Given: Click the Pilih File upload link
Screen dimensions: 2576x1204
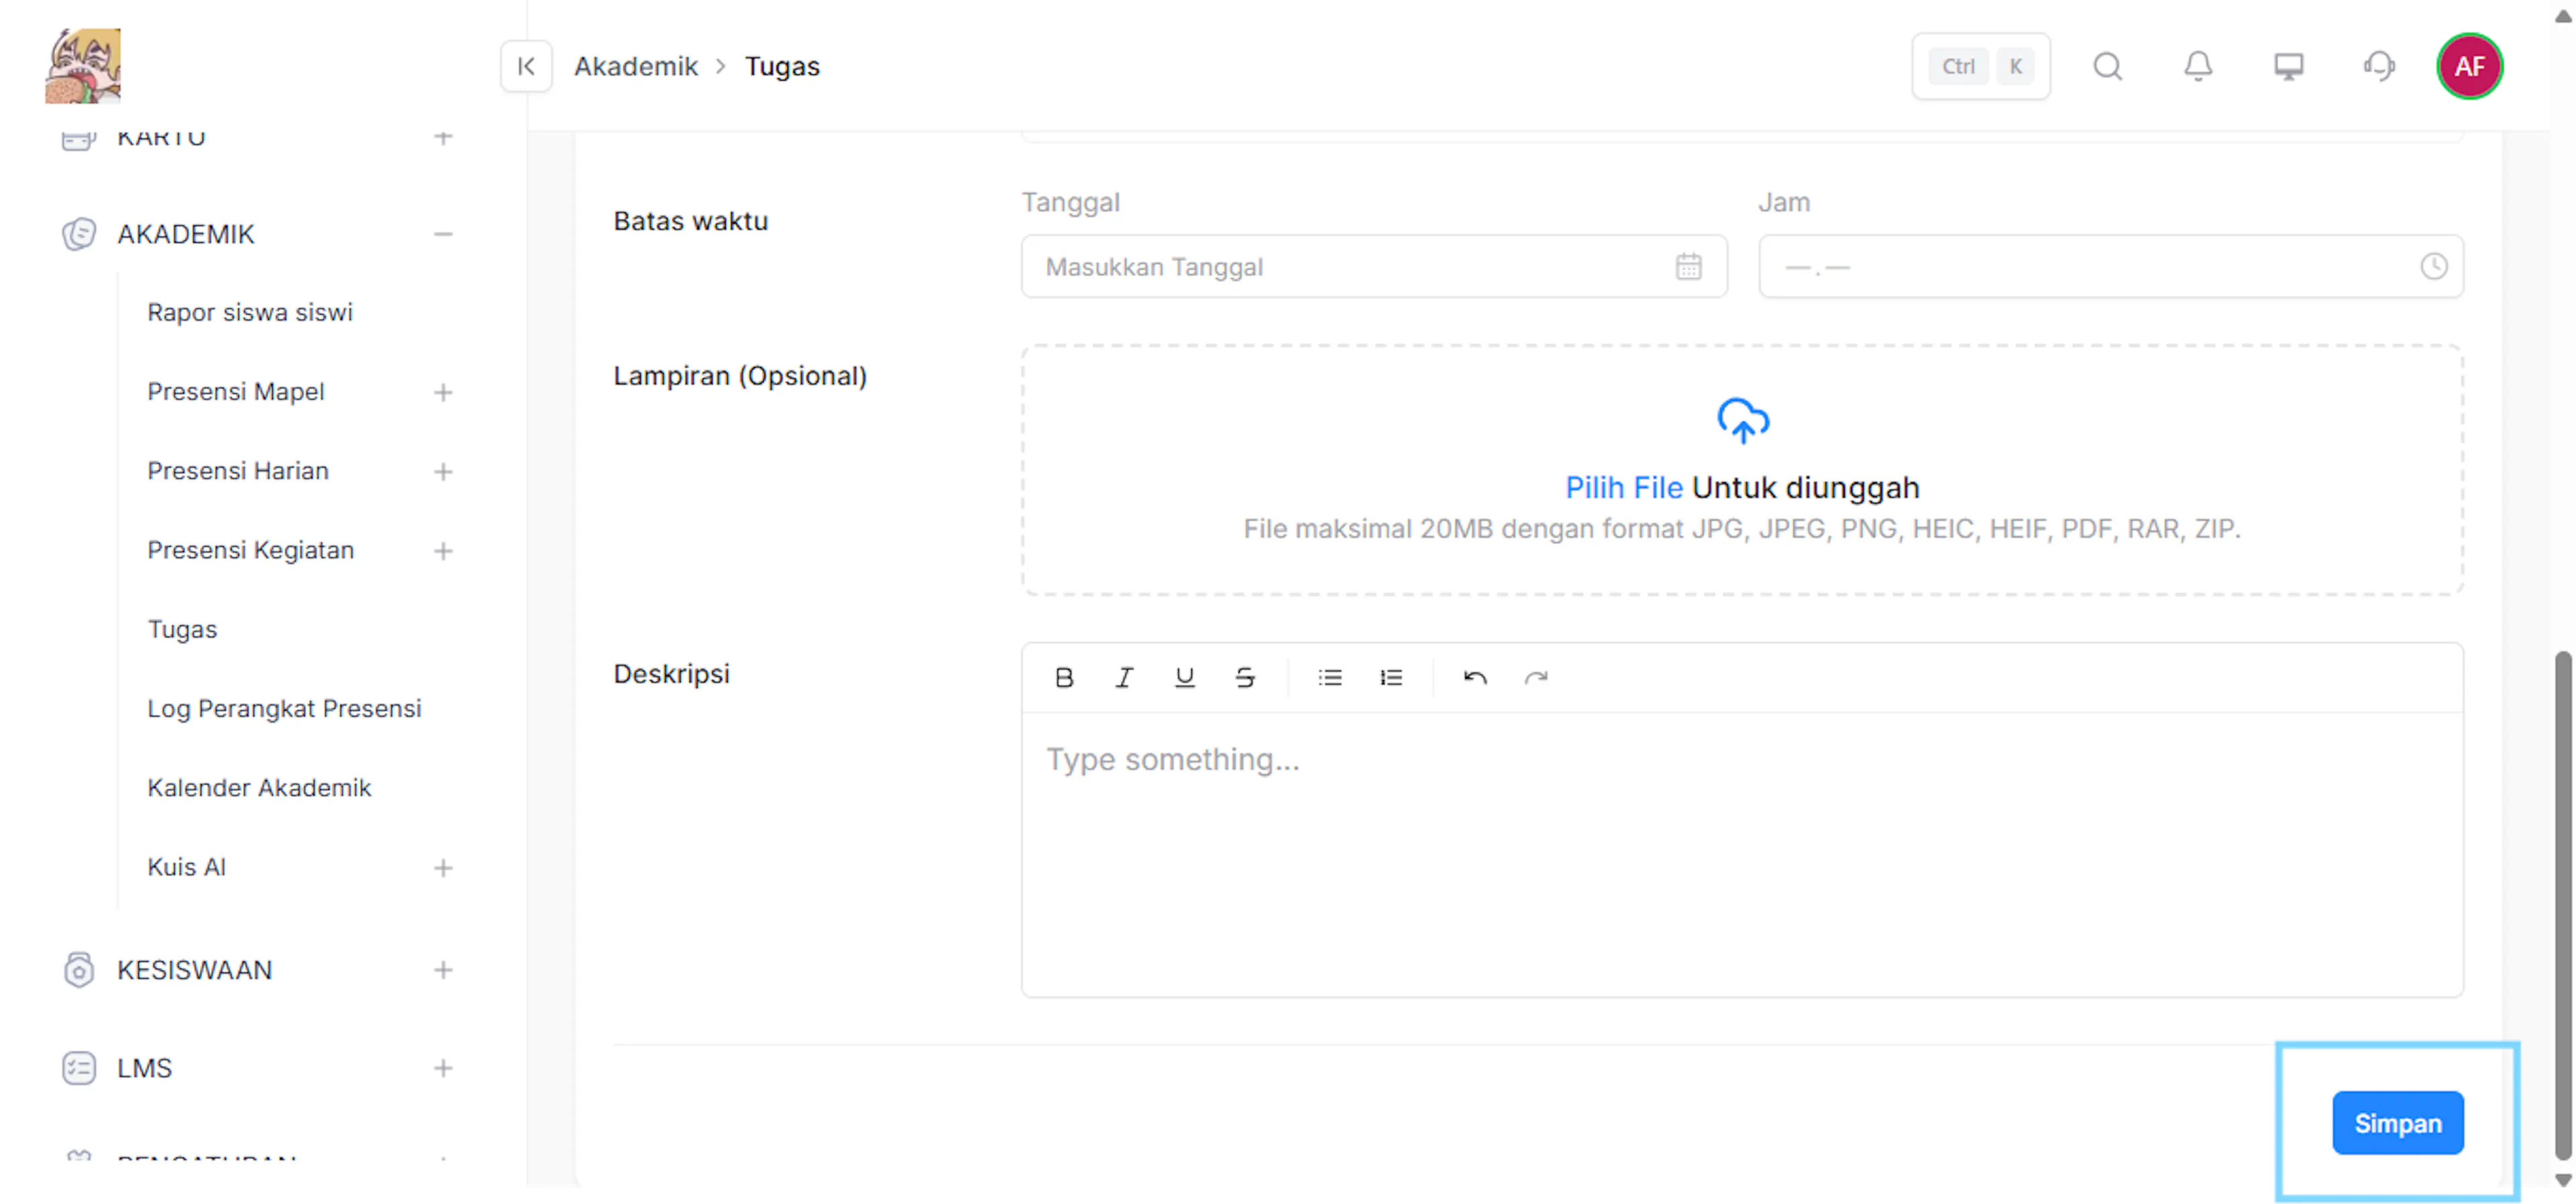Looking at the screenshot, I should coord(1624,488).
